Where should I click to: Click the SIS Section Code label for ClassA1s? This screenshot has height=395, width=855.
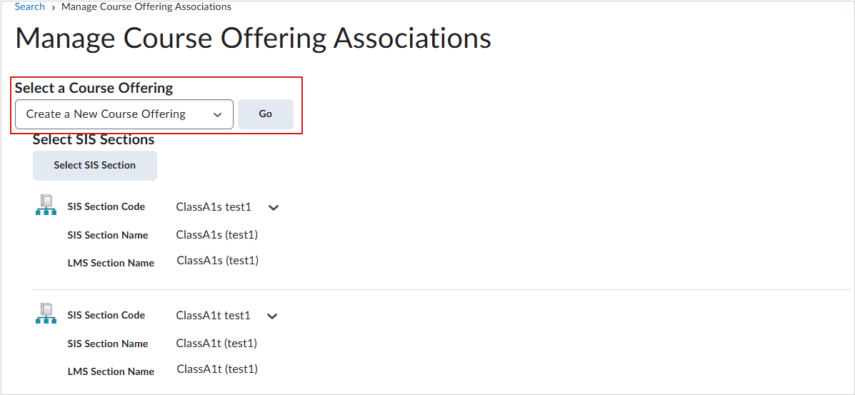click(106, 207)
